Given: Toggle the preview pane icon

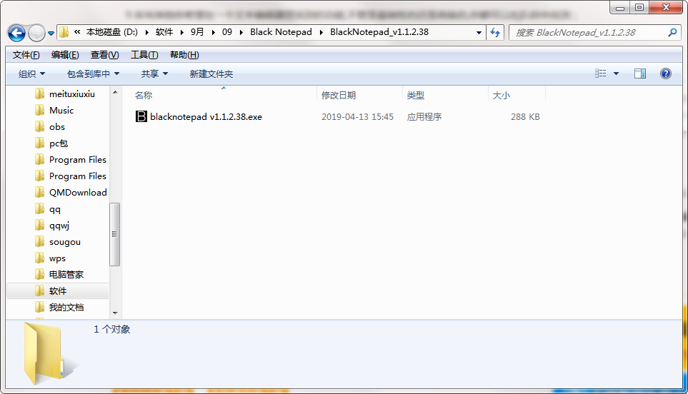Looking at the screenshot, I should (x=639, y=74).
